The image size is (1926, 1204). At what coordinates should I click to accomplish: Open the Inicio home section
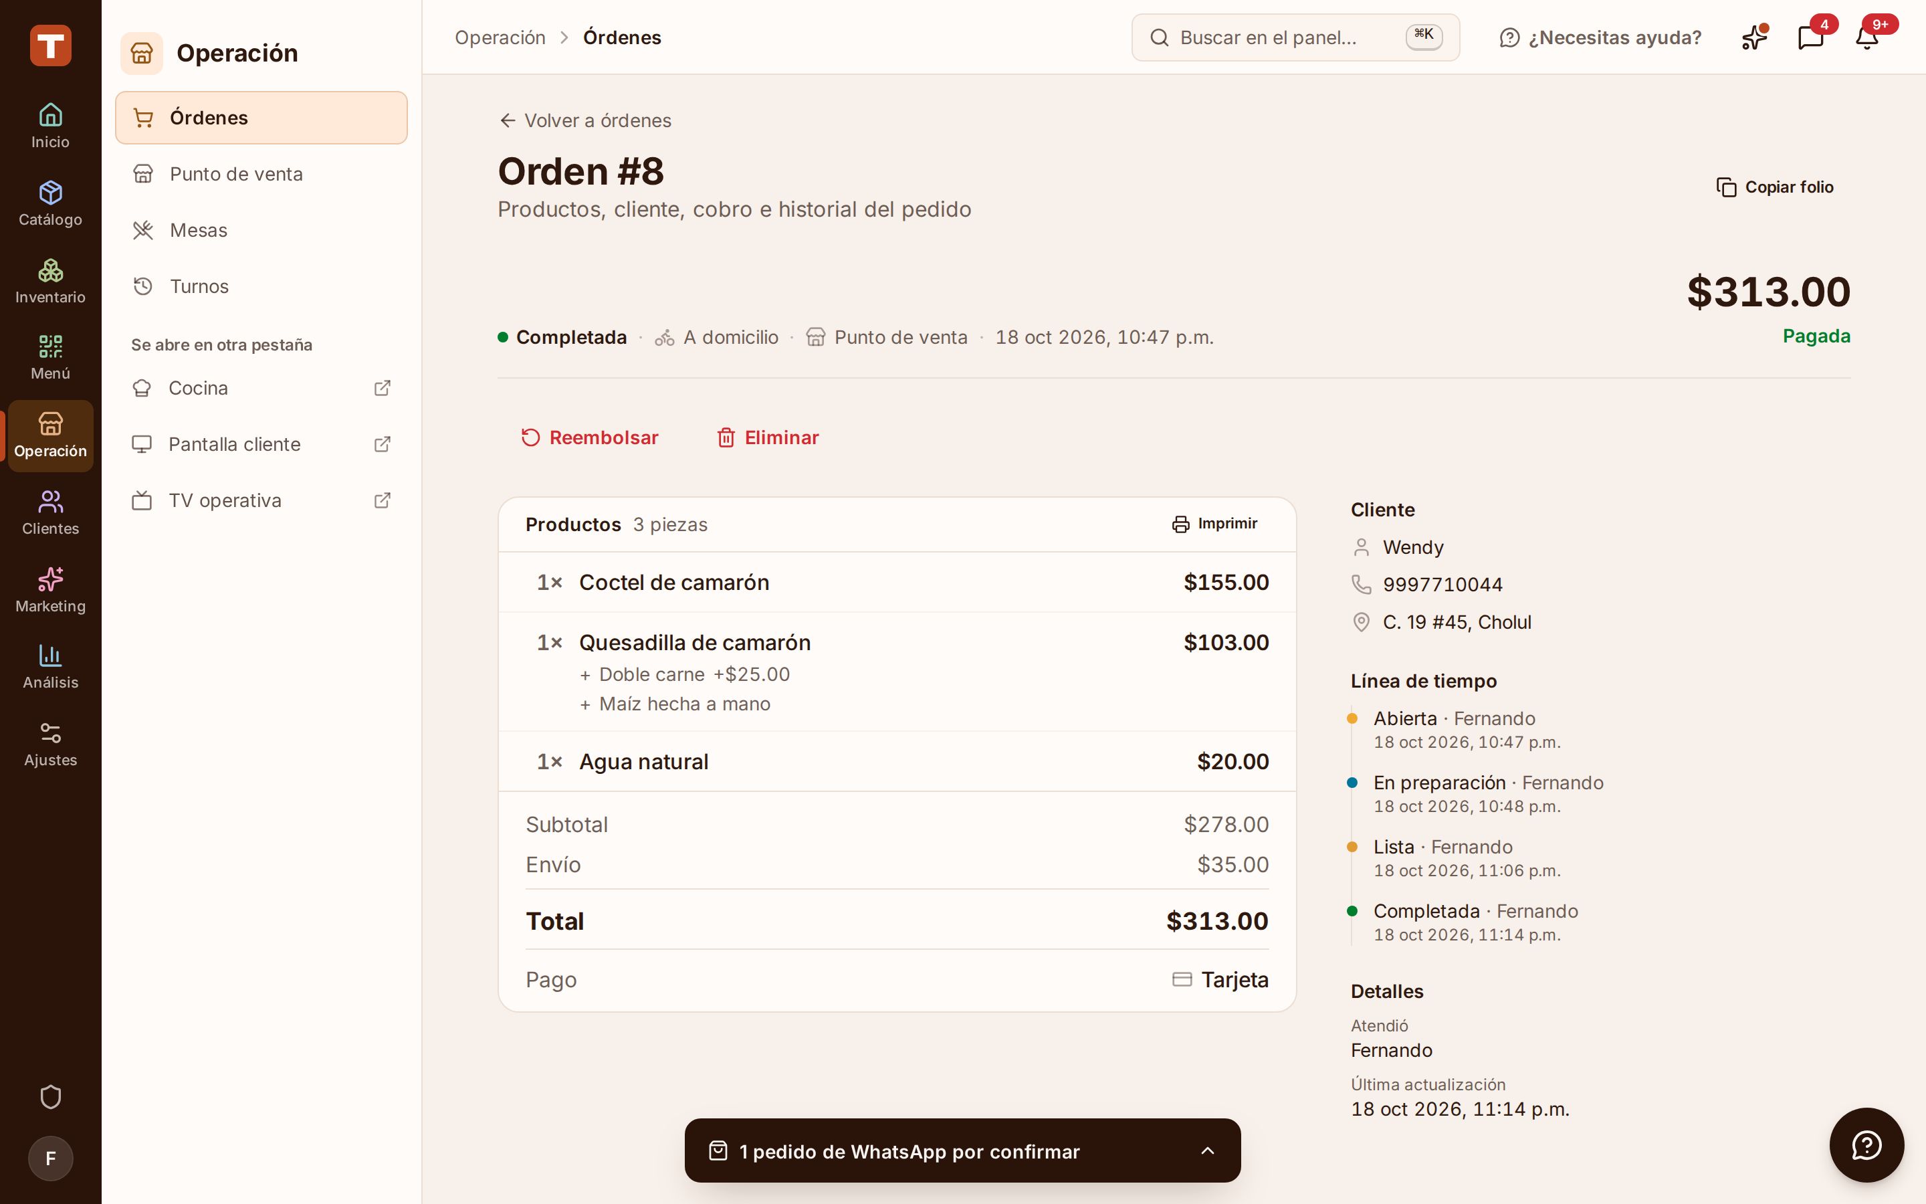tap(50, 126)
